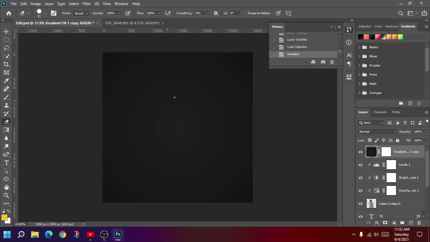Open the Image menu
This screenshot has width=430, height=242.
coord(36,4)
